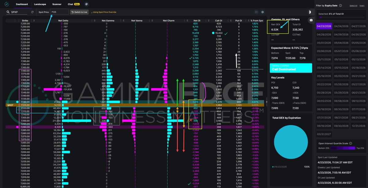This screenshot has height=188, width=368.
Task: Click Net GEX value 6.52K
Action: click(x=275, y=29)
